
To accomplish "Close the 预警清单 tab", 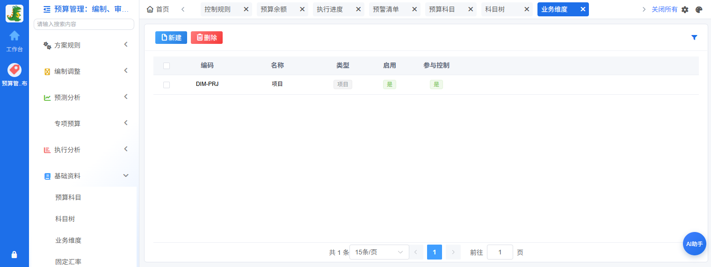I will coord(414,9).
